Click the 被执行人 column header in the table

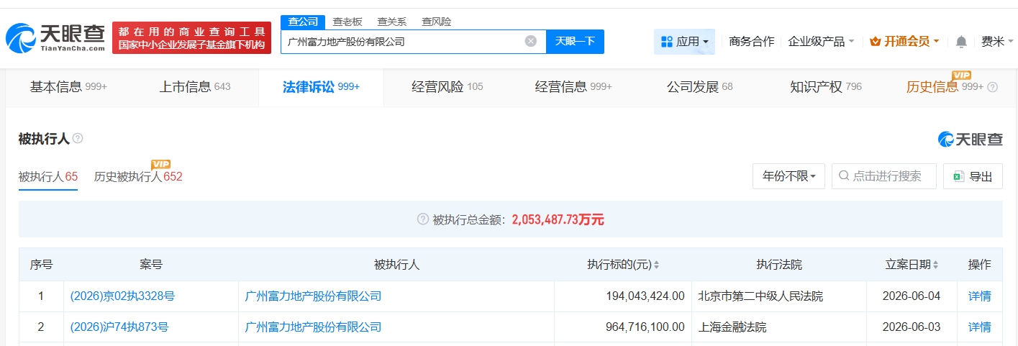(x=396, y=265)
